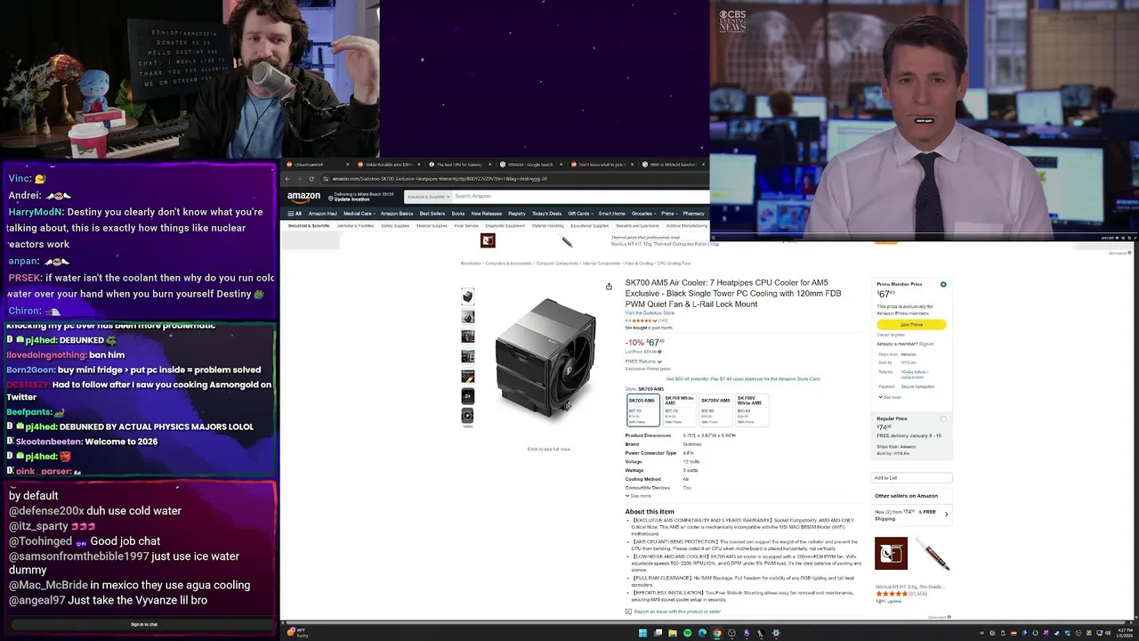Switch to The Best CPU for Gaming tab
This screenshot has width=1139, height=641.
(x=458, y=165)
